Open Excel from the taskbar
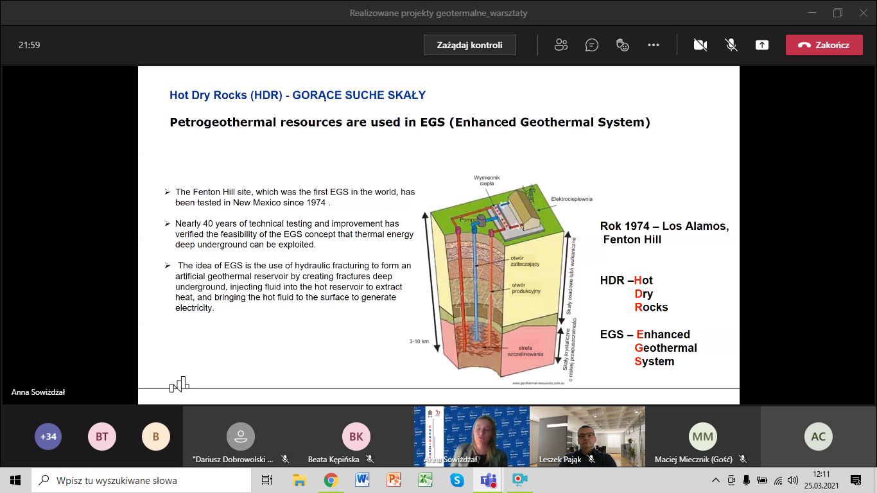877x493 pixels. tap(425, 480)
